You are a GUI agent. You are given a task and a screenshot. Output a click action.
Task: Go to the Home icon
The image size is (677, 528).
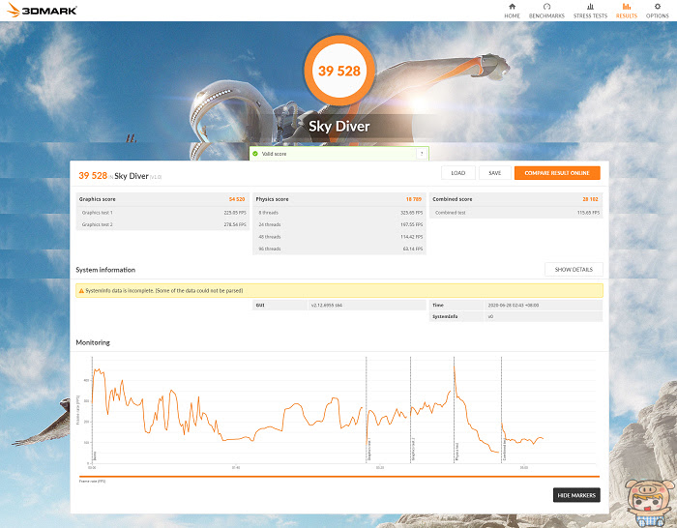[512, 7]
